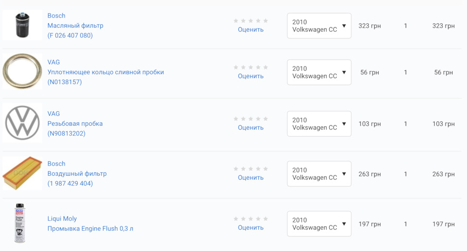
Task: Open part number F 026 407 080 link
Action: [70, 35]
